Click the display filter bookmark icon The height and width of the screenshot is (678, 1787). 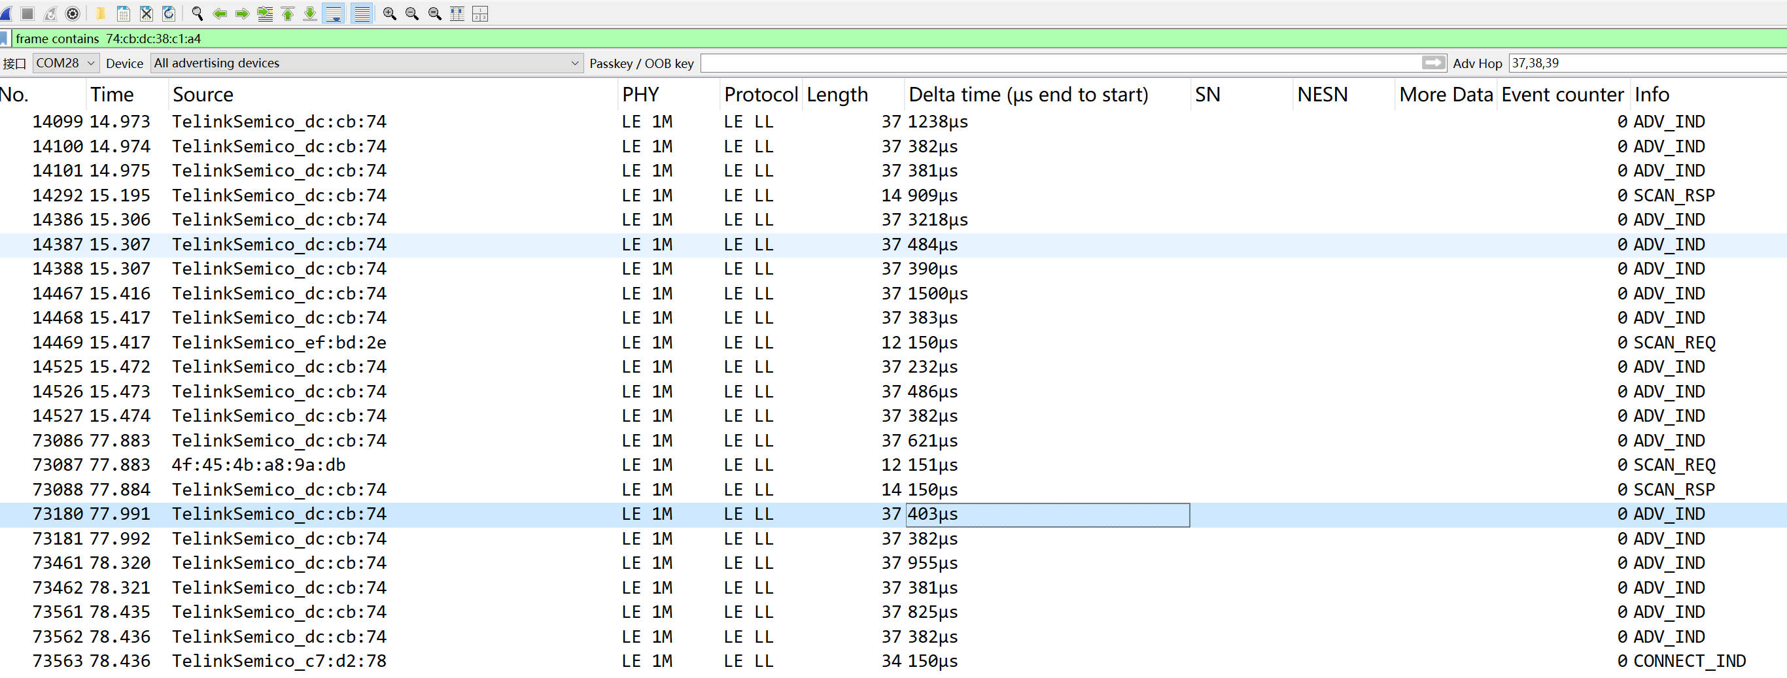pos(5,38)
